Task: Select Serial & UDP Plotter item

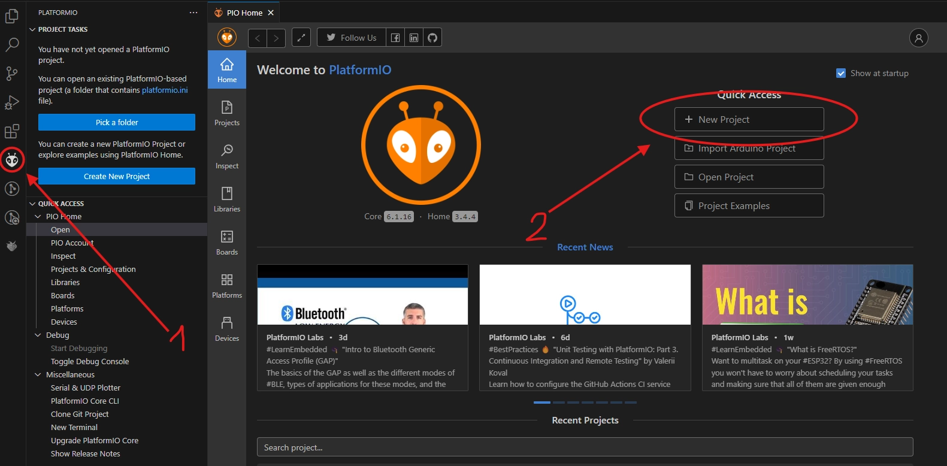Action: pyautogui.click(x=86, y=388)
